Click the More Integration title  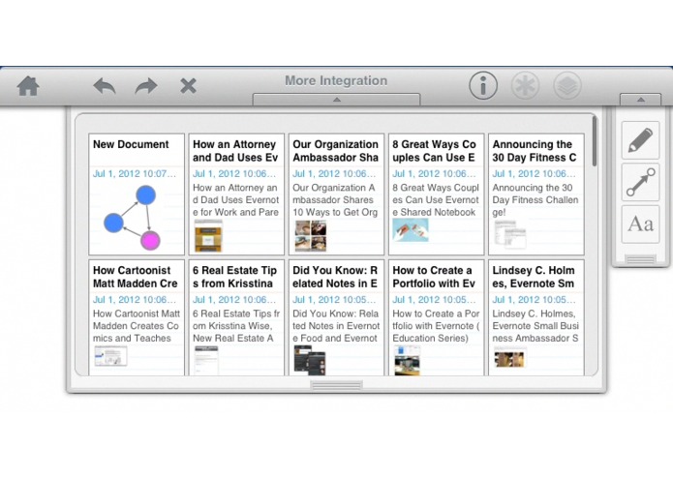pyautogui.click(x=336, y=80)
